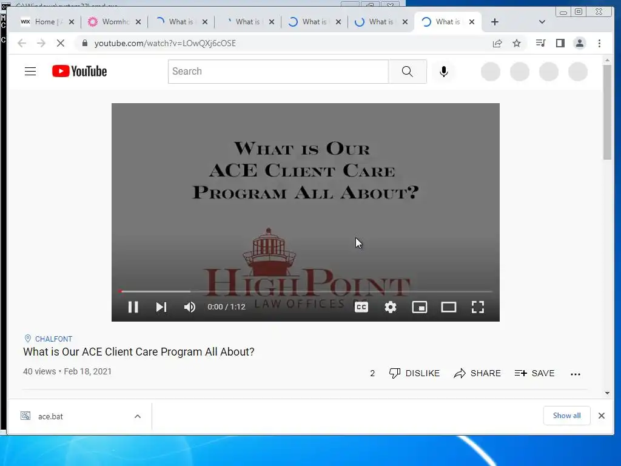This screenshot has width=621, height=466.
Task: Save the video to a playlist
Action: click(534, 373)
